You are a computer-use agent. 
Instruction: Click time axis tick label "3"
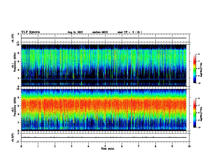point(72,146)
